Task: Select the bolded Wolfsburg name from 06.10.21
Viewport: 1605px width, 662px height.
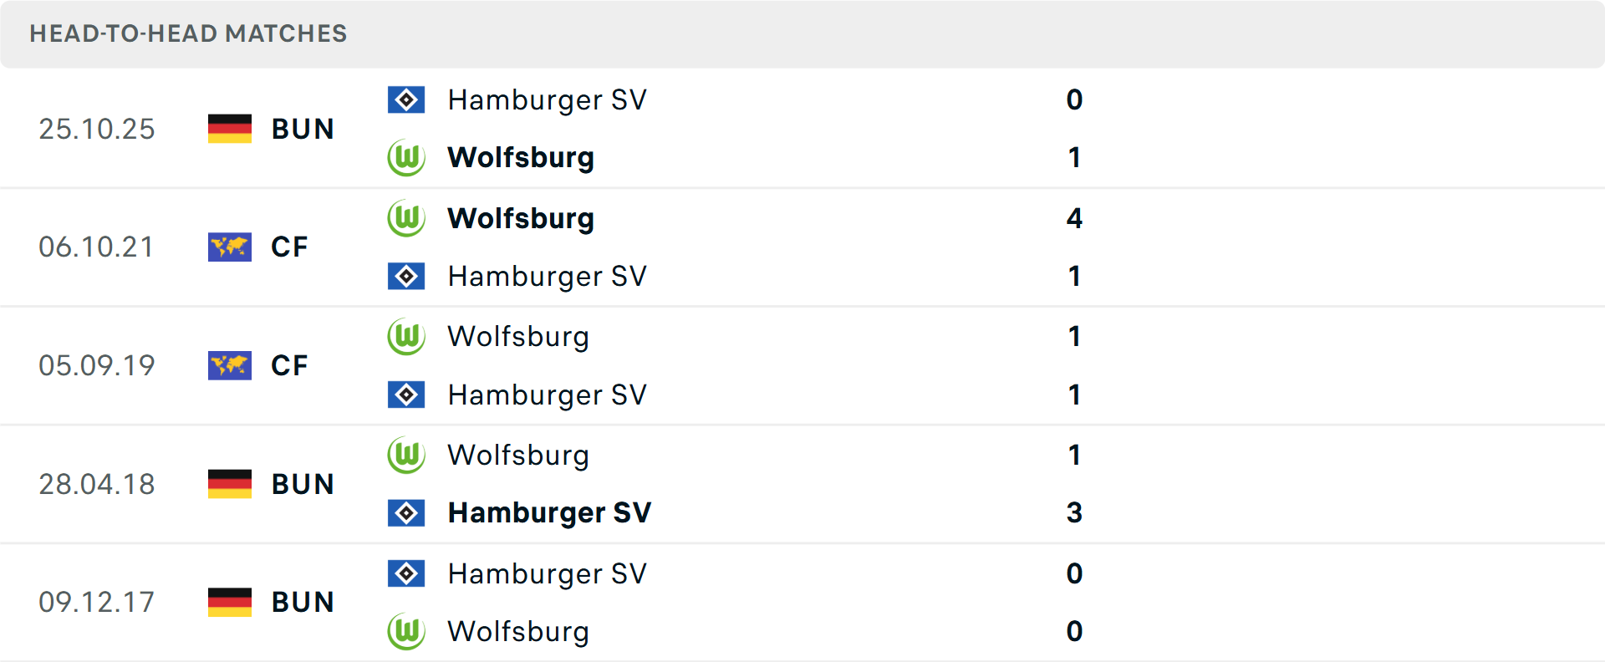Action: (x=520, y=217)
